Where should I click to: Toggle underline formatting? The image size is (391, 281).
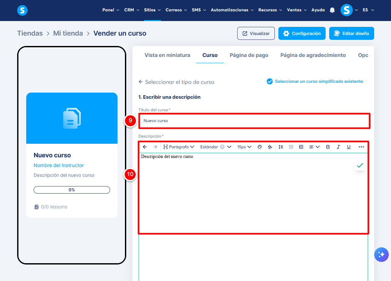pyautogui.click(x=349, y=147)
